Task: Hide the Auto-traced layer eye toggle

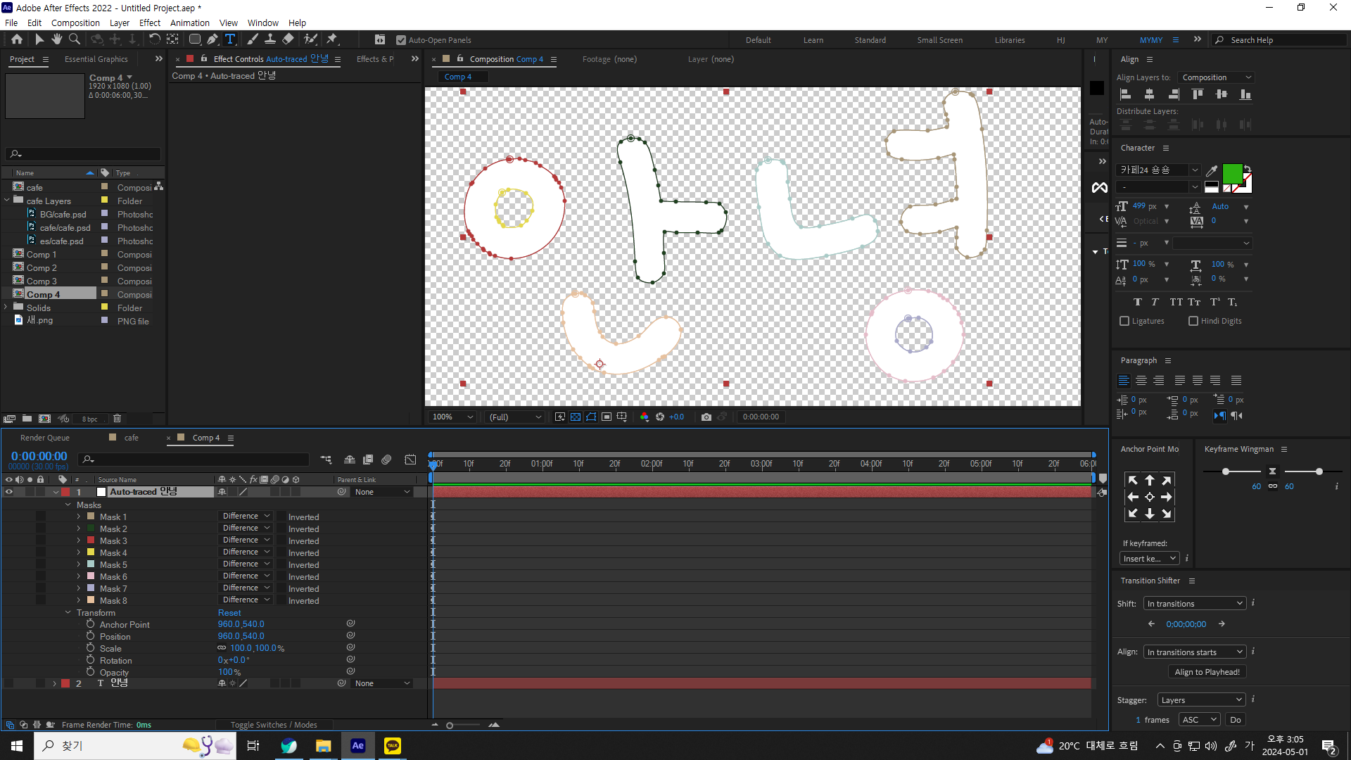Action: click(9, 492)
